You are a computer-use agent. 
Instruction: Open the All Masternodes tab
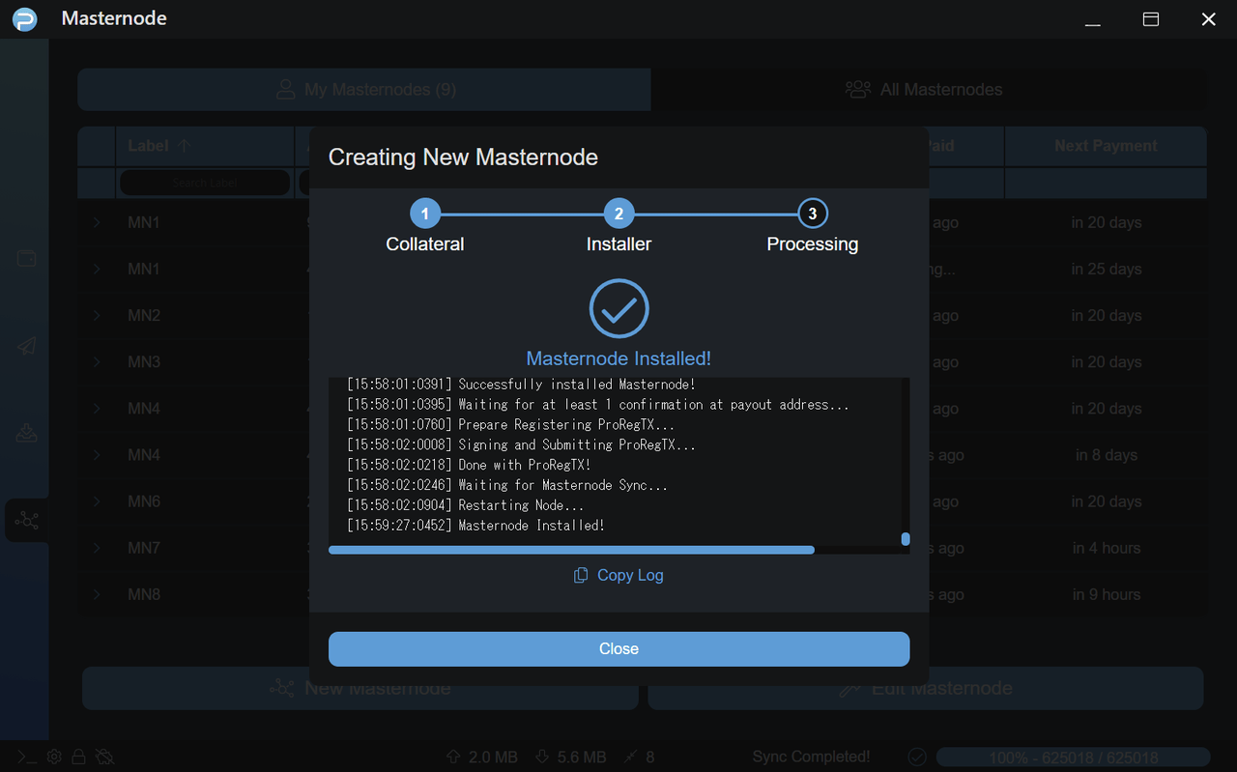(924, 90)
